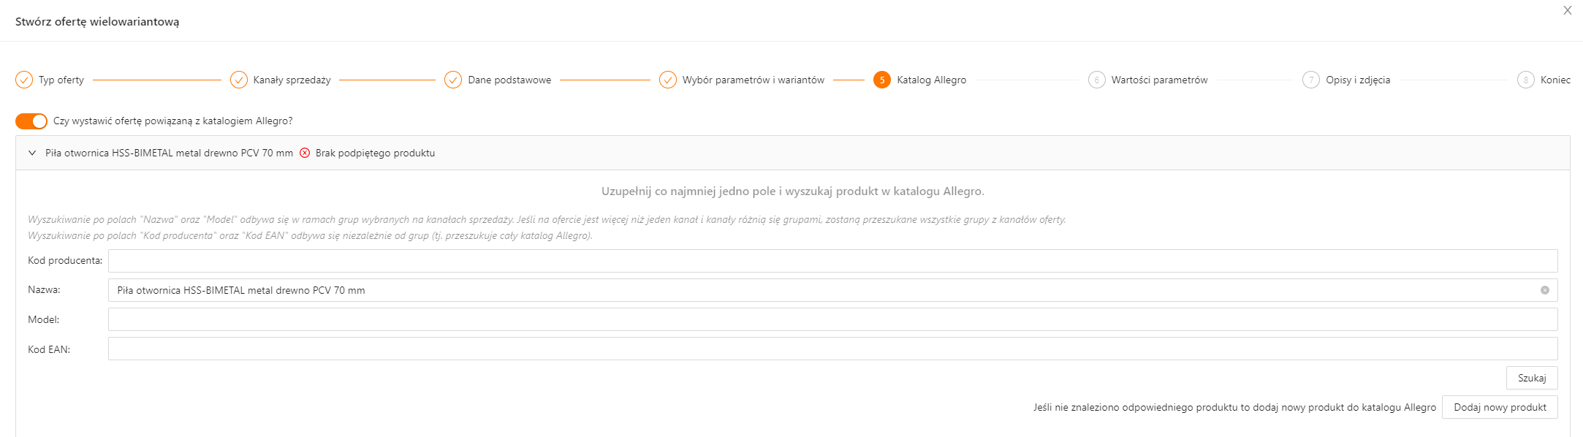The image size is (1583, 437).
Task: Click the red error icon by Brak podpiętego produktu
Action: 305,153
